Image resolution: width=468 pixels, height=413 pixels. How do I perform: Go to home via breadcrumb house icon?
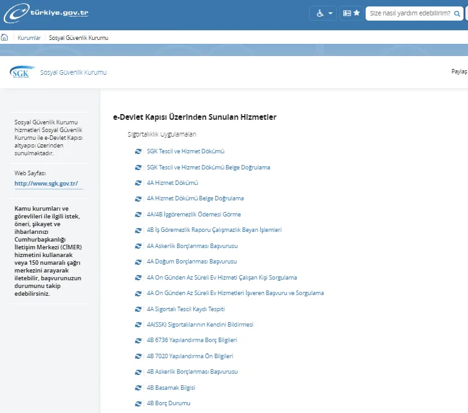pyautogui.click(x=5, y=37)
